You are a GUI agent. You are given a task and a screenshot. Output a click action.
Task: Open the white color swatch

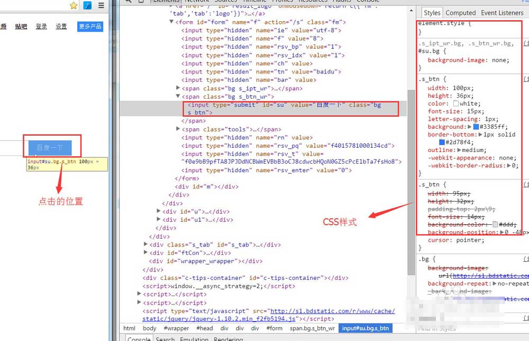click(456, 103)
